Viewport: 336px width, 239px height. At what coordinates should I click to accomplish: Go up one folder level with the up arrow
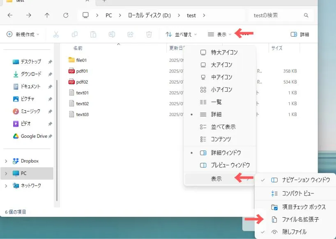(x=47, y=16)
